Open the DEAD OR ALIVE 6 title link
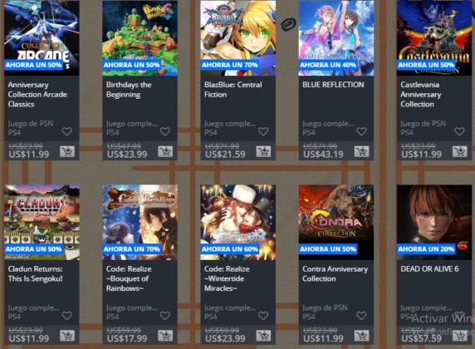The image size is (475, 349). pyautogui.click(x=429, y=269)
